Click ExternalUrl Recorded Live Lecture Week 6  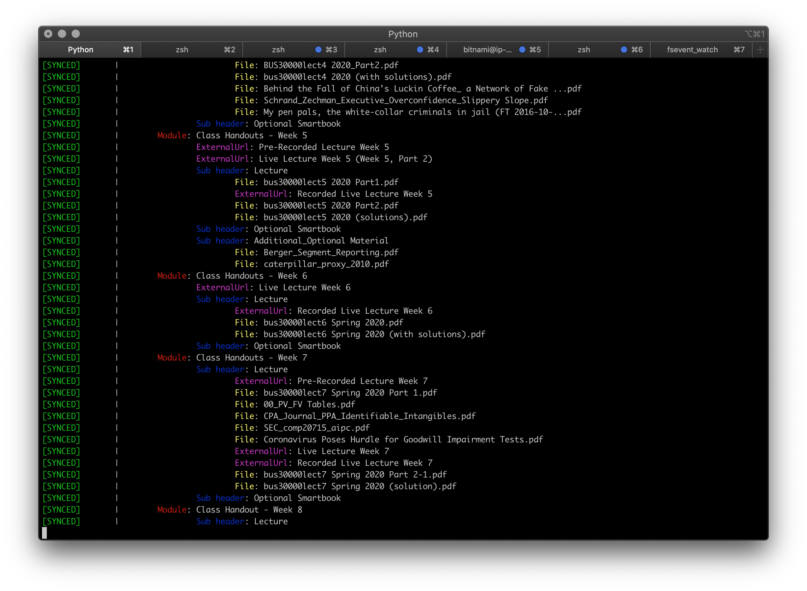pos(333,311)
